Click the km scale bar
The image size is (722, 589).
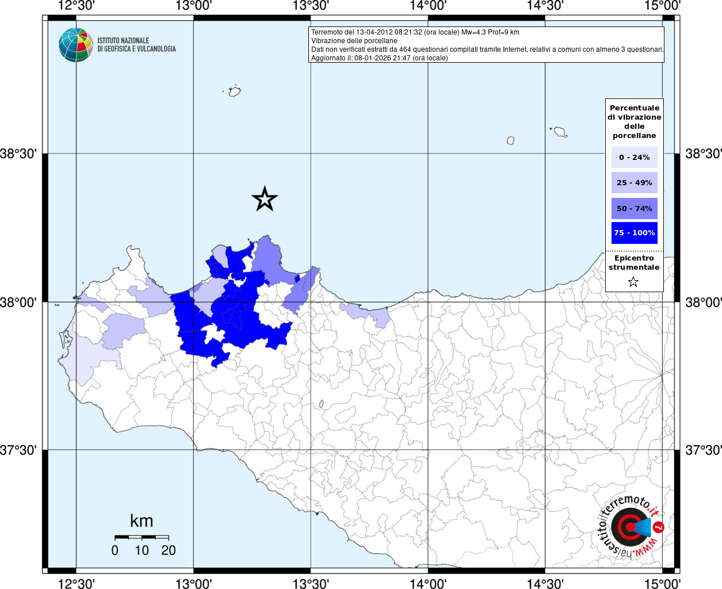(142, 537)
